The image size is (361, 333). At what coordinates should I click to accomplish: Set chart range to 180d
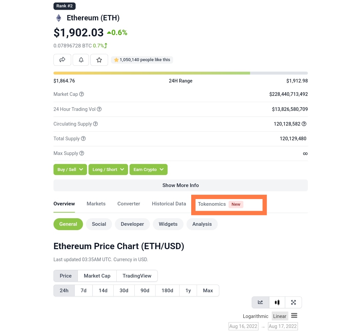tap(167, 291)
